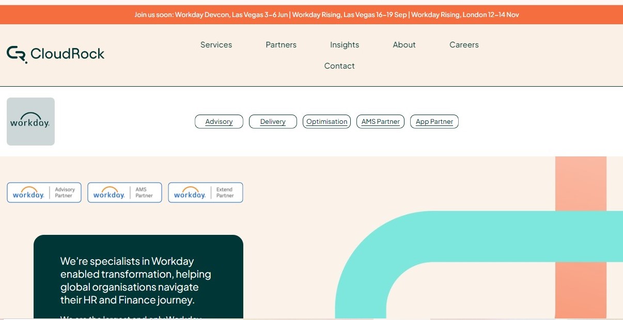The width and height of the screenshot is (623, 320).
Task: Select Careers in the top navigation
Action: click(x=464, y=45)
